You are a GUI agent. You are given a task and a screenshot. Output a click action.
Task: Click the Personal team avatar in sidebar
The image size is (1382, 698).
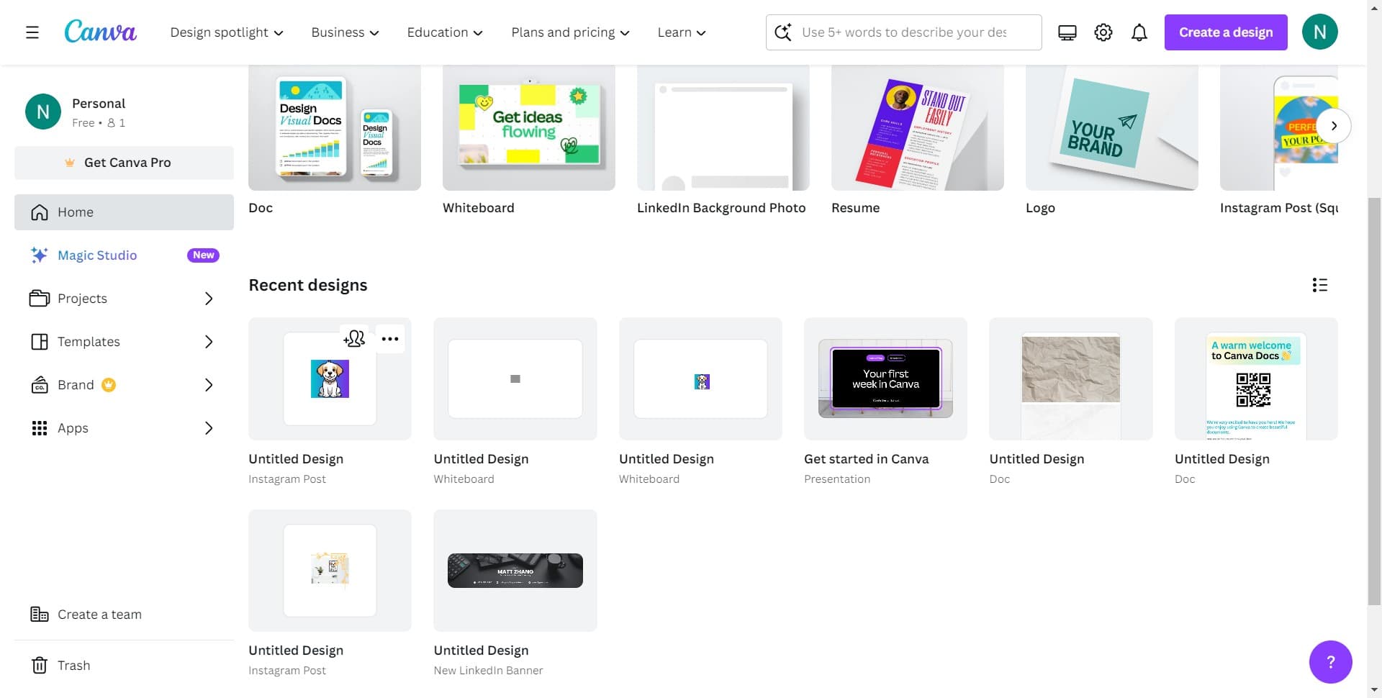pos(43,112)
